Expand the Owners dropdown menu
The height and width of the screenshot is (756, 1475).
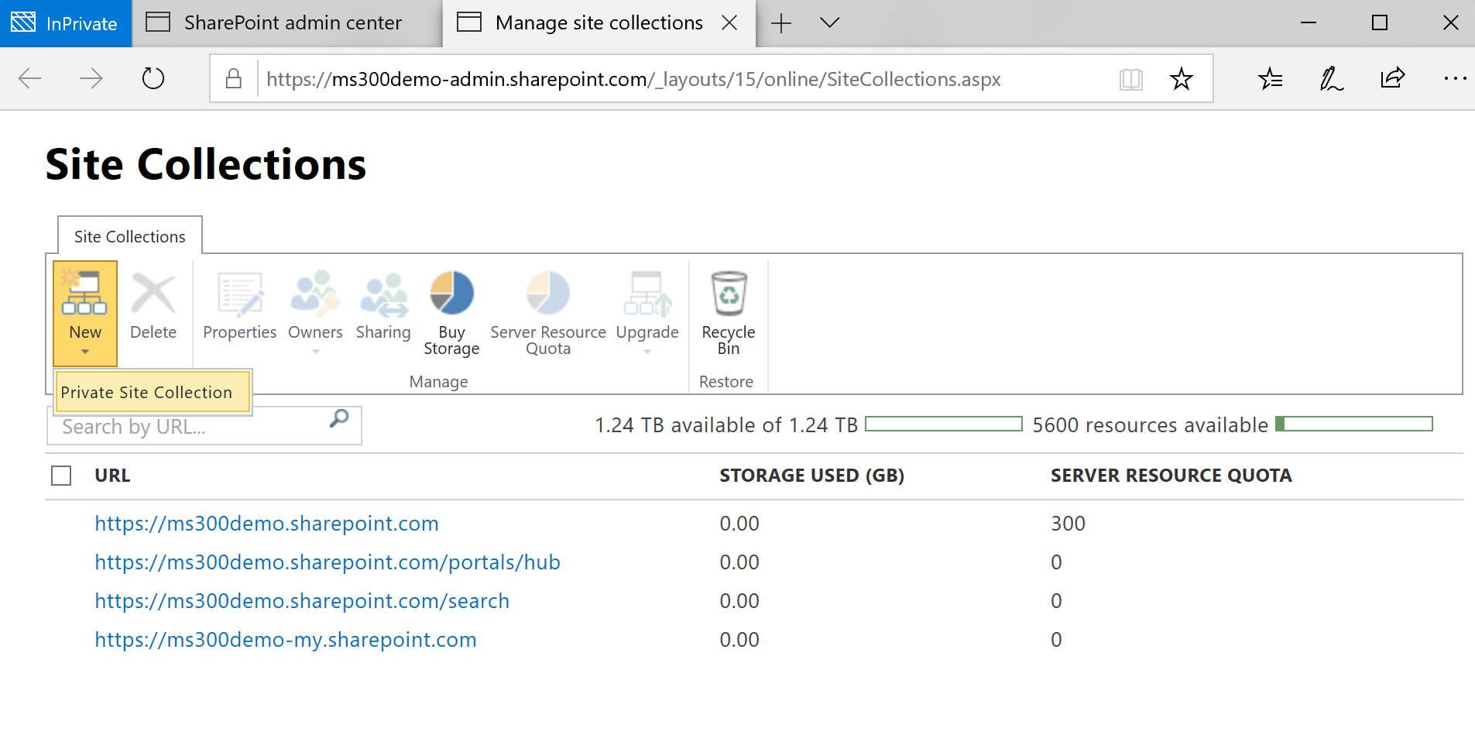coord(315,351)
